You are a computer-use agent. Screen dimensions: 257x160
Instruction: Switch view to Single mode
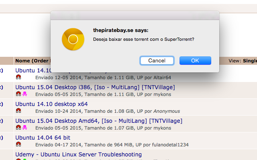point(250,61)
